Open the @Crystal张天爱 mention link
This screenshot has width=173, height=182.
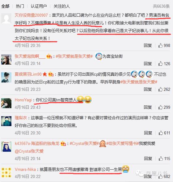(x=29, y=151)
